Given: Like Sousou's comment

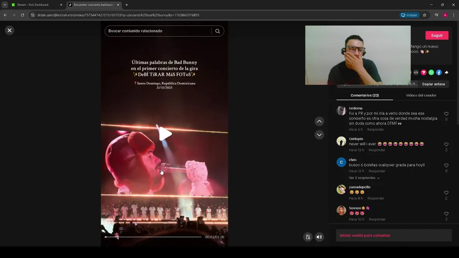Looking at the screenshot, I should point(446,214).
